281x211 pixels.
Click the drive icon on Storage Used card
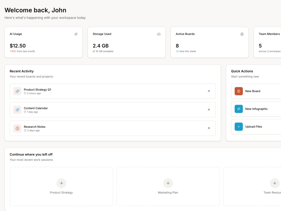click(159, 34)
